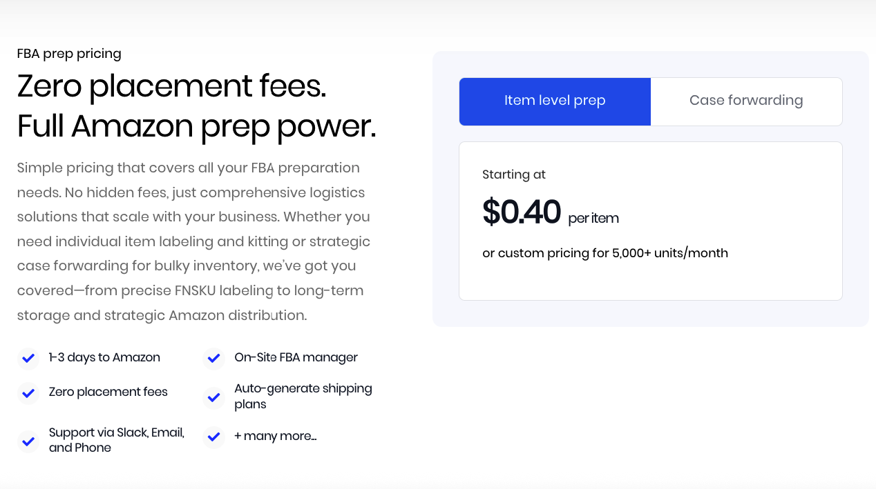Click checkmark icon beside Support via Slack

(x=28, y=441)
